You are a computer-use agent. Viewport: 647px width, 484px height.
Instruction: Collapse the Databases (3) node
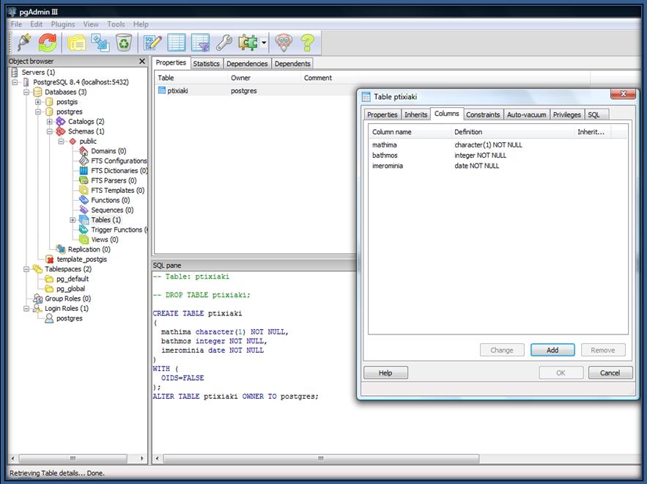pyautogui.click(x=26, y=92)
